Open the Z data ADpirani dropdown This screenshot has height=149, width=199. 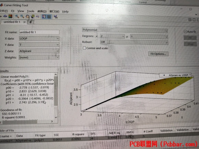pos(39,51)
